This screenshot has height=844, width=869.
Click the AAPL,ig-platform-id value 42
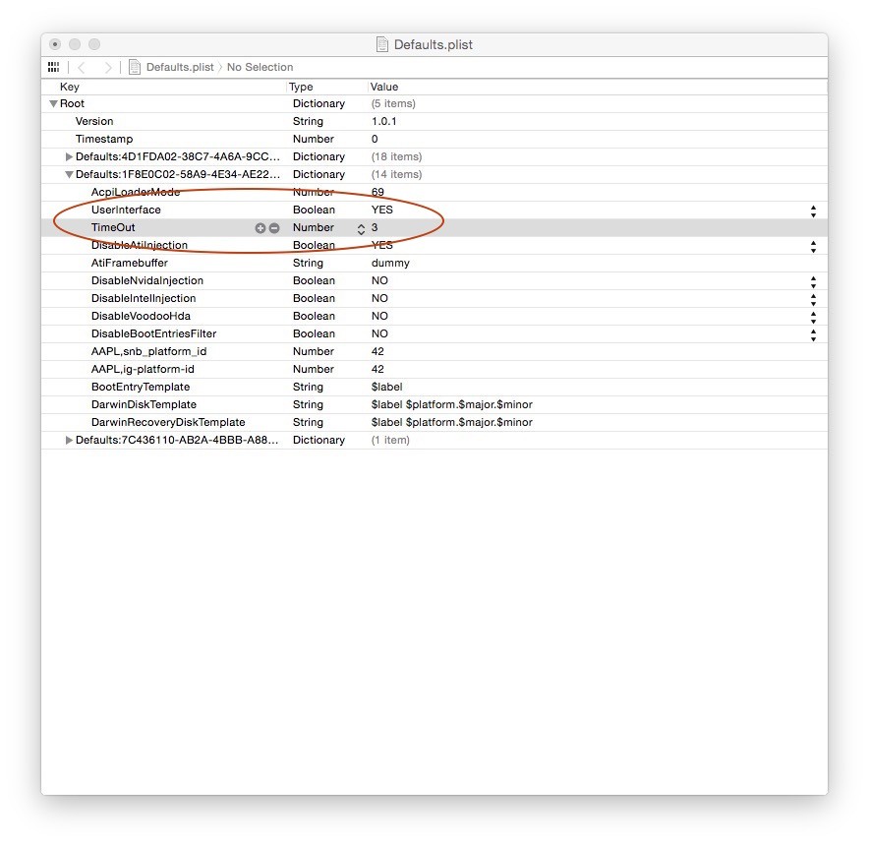point(377,370)
